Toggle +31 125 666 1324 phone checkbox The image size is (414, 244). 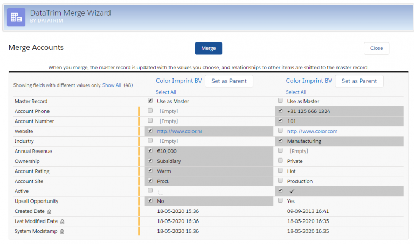280,110
